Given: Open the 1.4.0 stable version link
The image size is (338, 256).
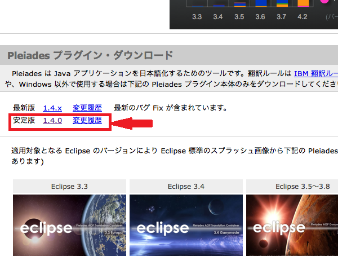Looking at the screenshot, I should (52, 121).
